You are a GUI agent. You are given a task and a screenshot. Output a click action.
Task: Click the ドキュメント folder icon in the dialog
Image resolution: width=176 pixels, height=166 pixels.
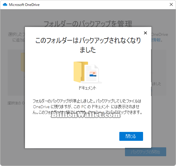88,73
